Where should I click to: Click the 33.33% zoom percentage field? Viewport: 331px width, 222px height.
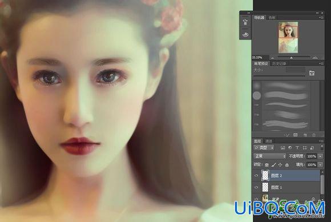point(260,58)
